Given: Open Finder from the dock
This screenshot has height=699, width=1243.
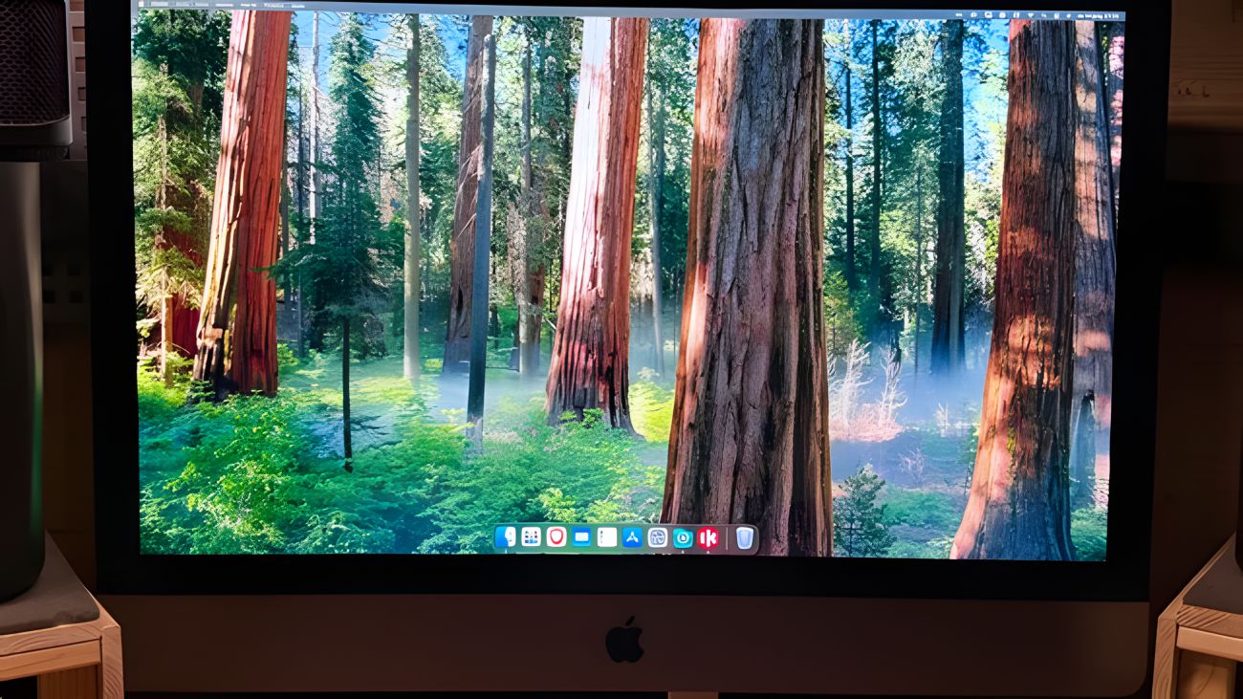Looking at the screenshot, I should pos(506,537).
